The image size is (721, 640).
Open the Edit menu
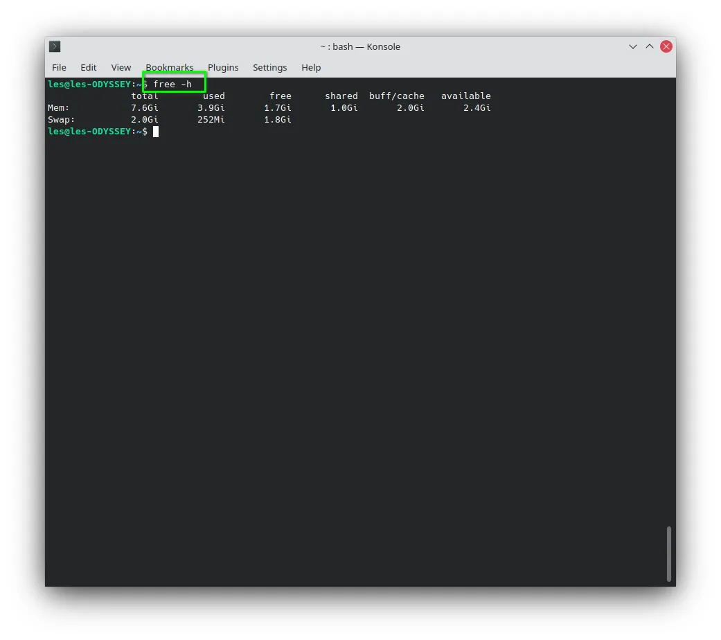pyautogui.click(x=88, y=68)
